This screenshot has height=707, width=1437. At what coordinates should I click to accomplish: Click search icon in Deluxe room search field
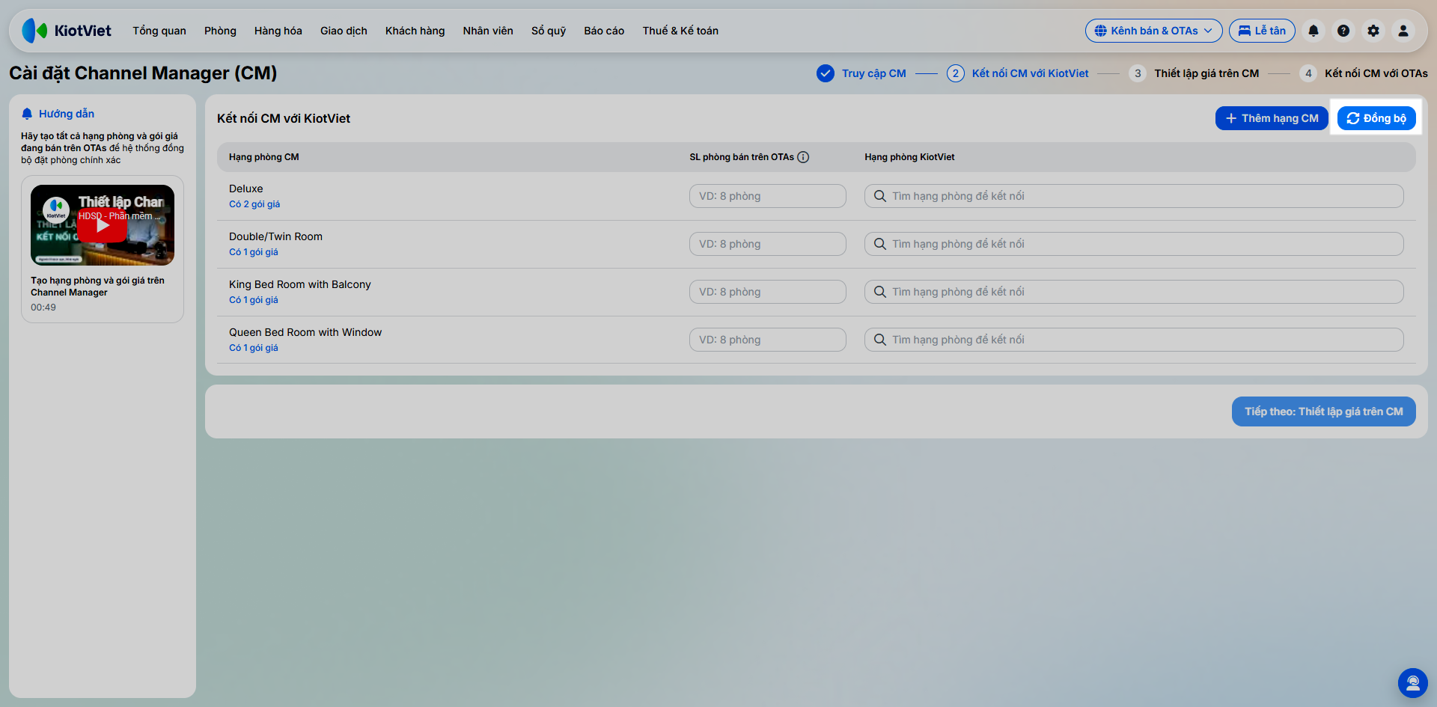[880, 196]
